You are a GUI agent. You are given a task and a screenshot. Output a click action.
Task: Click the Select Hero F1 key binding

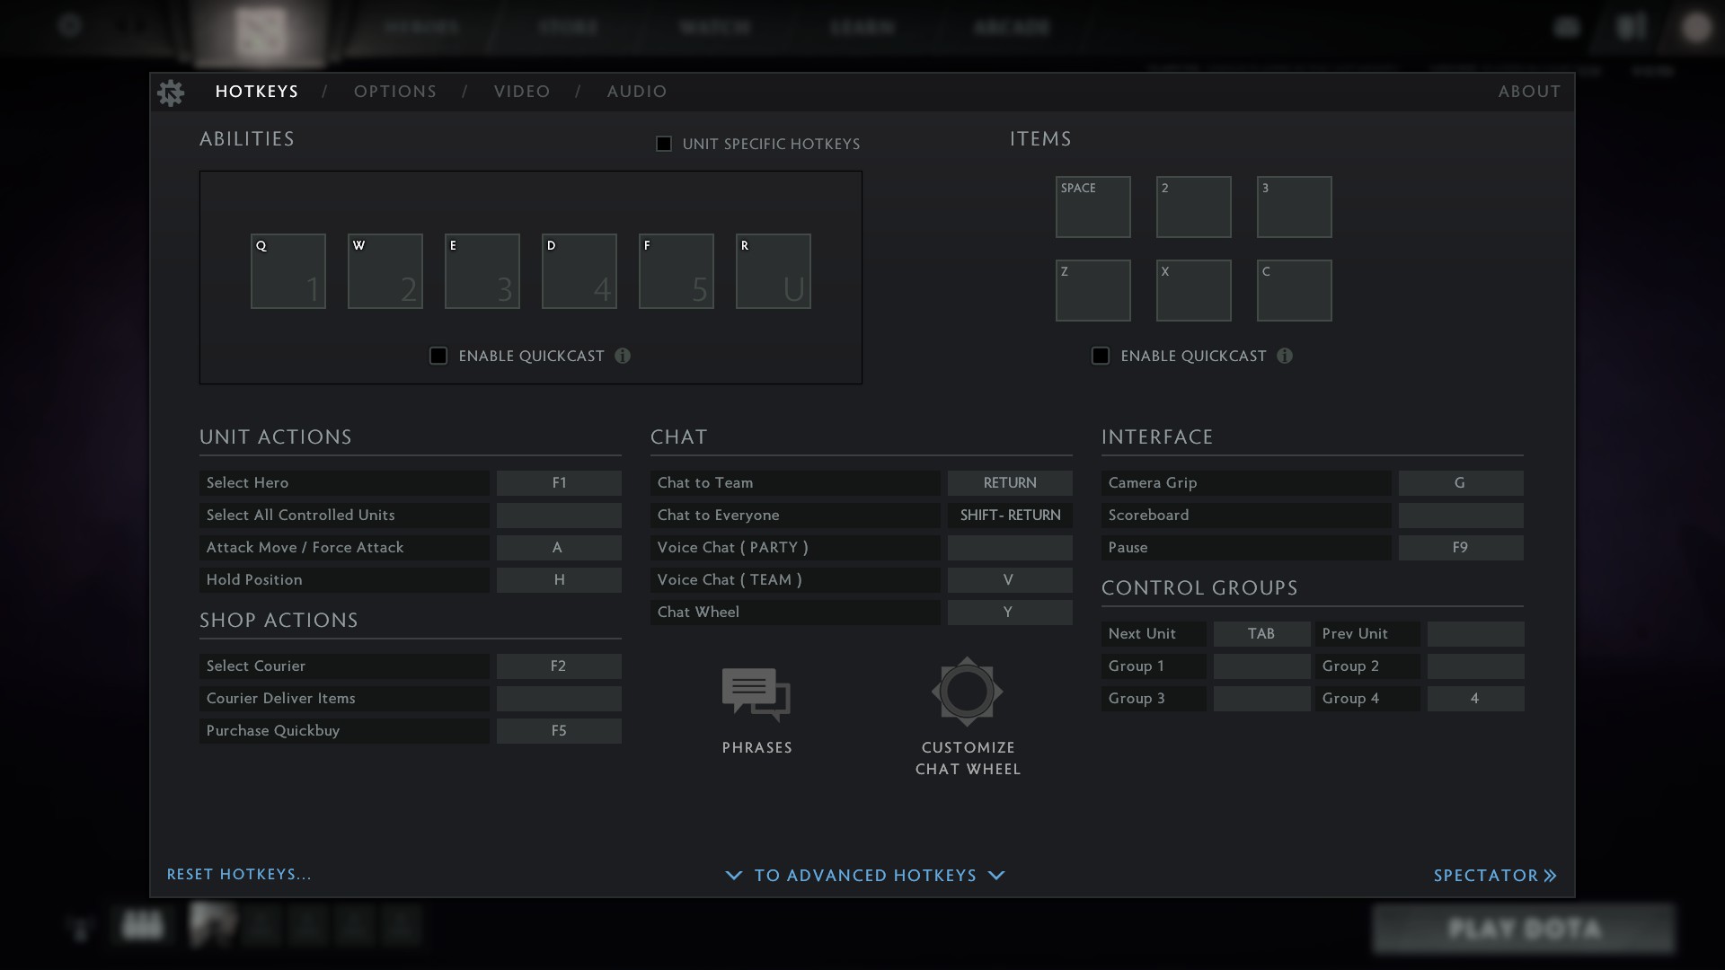point(559,482)
